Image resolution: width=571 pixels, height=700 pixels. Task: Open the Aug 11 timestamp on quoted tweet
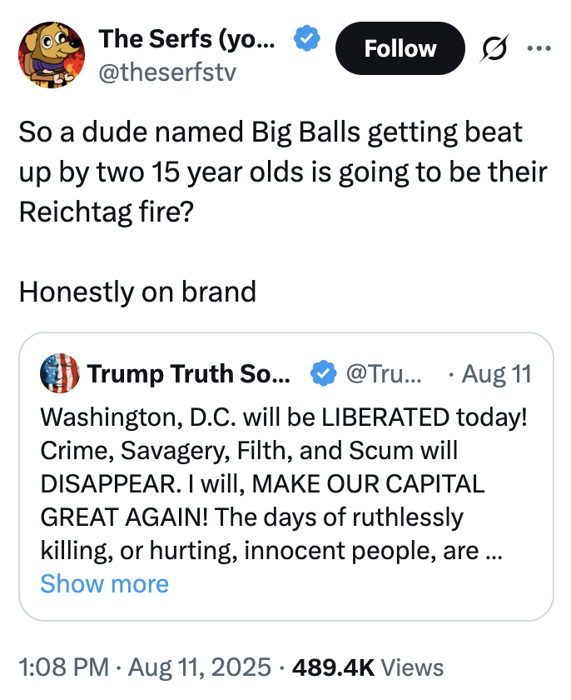tap(496, 373)
